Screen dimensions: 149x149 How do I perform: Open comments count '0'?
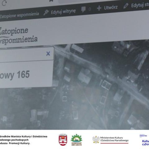[90, 9]
